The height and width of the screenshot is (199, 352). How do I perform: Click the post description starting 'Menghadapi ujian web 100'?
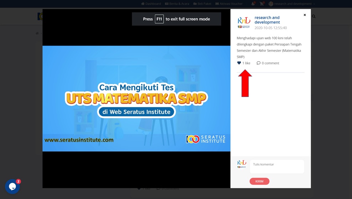pos(269,47)
